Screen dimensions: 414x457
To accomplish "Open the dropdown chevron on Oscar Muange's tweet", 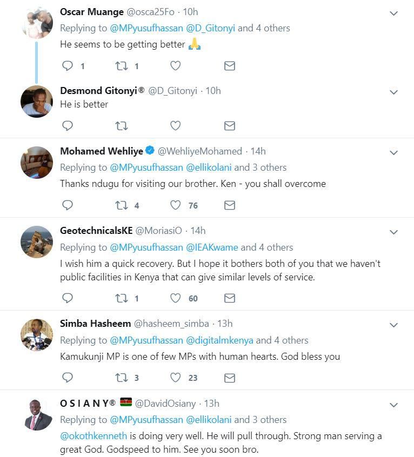I will click(x=393, y=13).
